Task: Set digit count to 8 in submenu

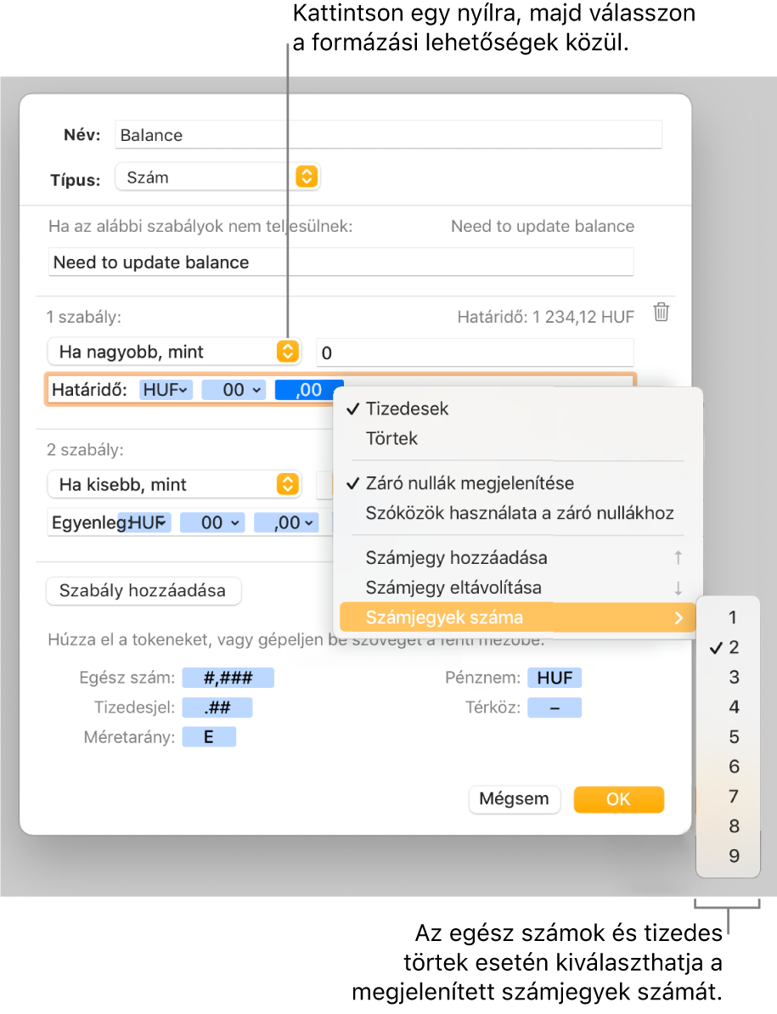Action: click(x=728, y=825)
